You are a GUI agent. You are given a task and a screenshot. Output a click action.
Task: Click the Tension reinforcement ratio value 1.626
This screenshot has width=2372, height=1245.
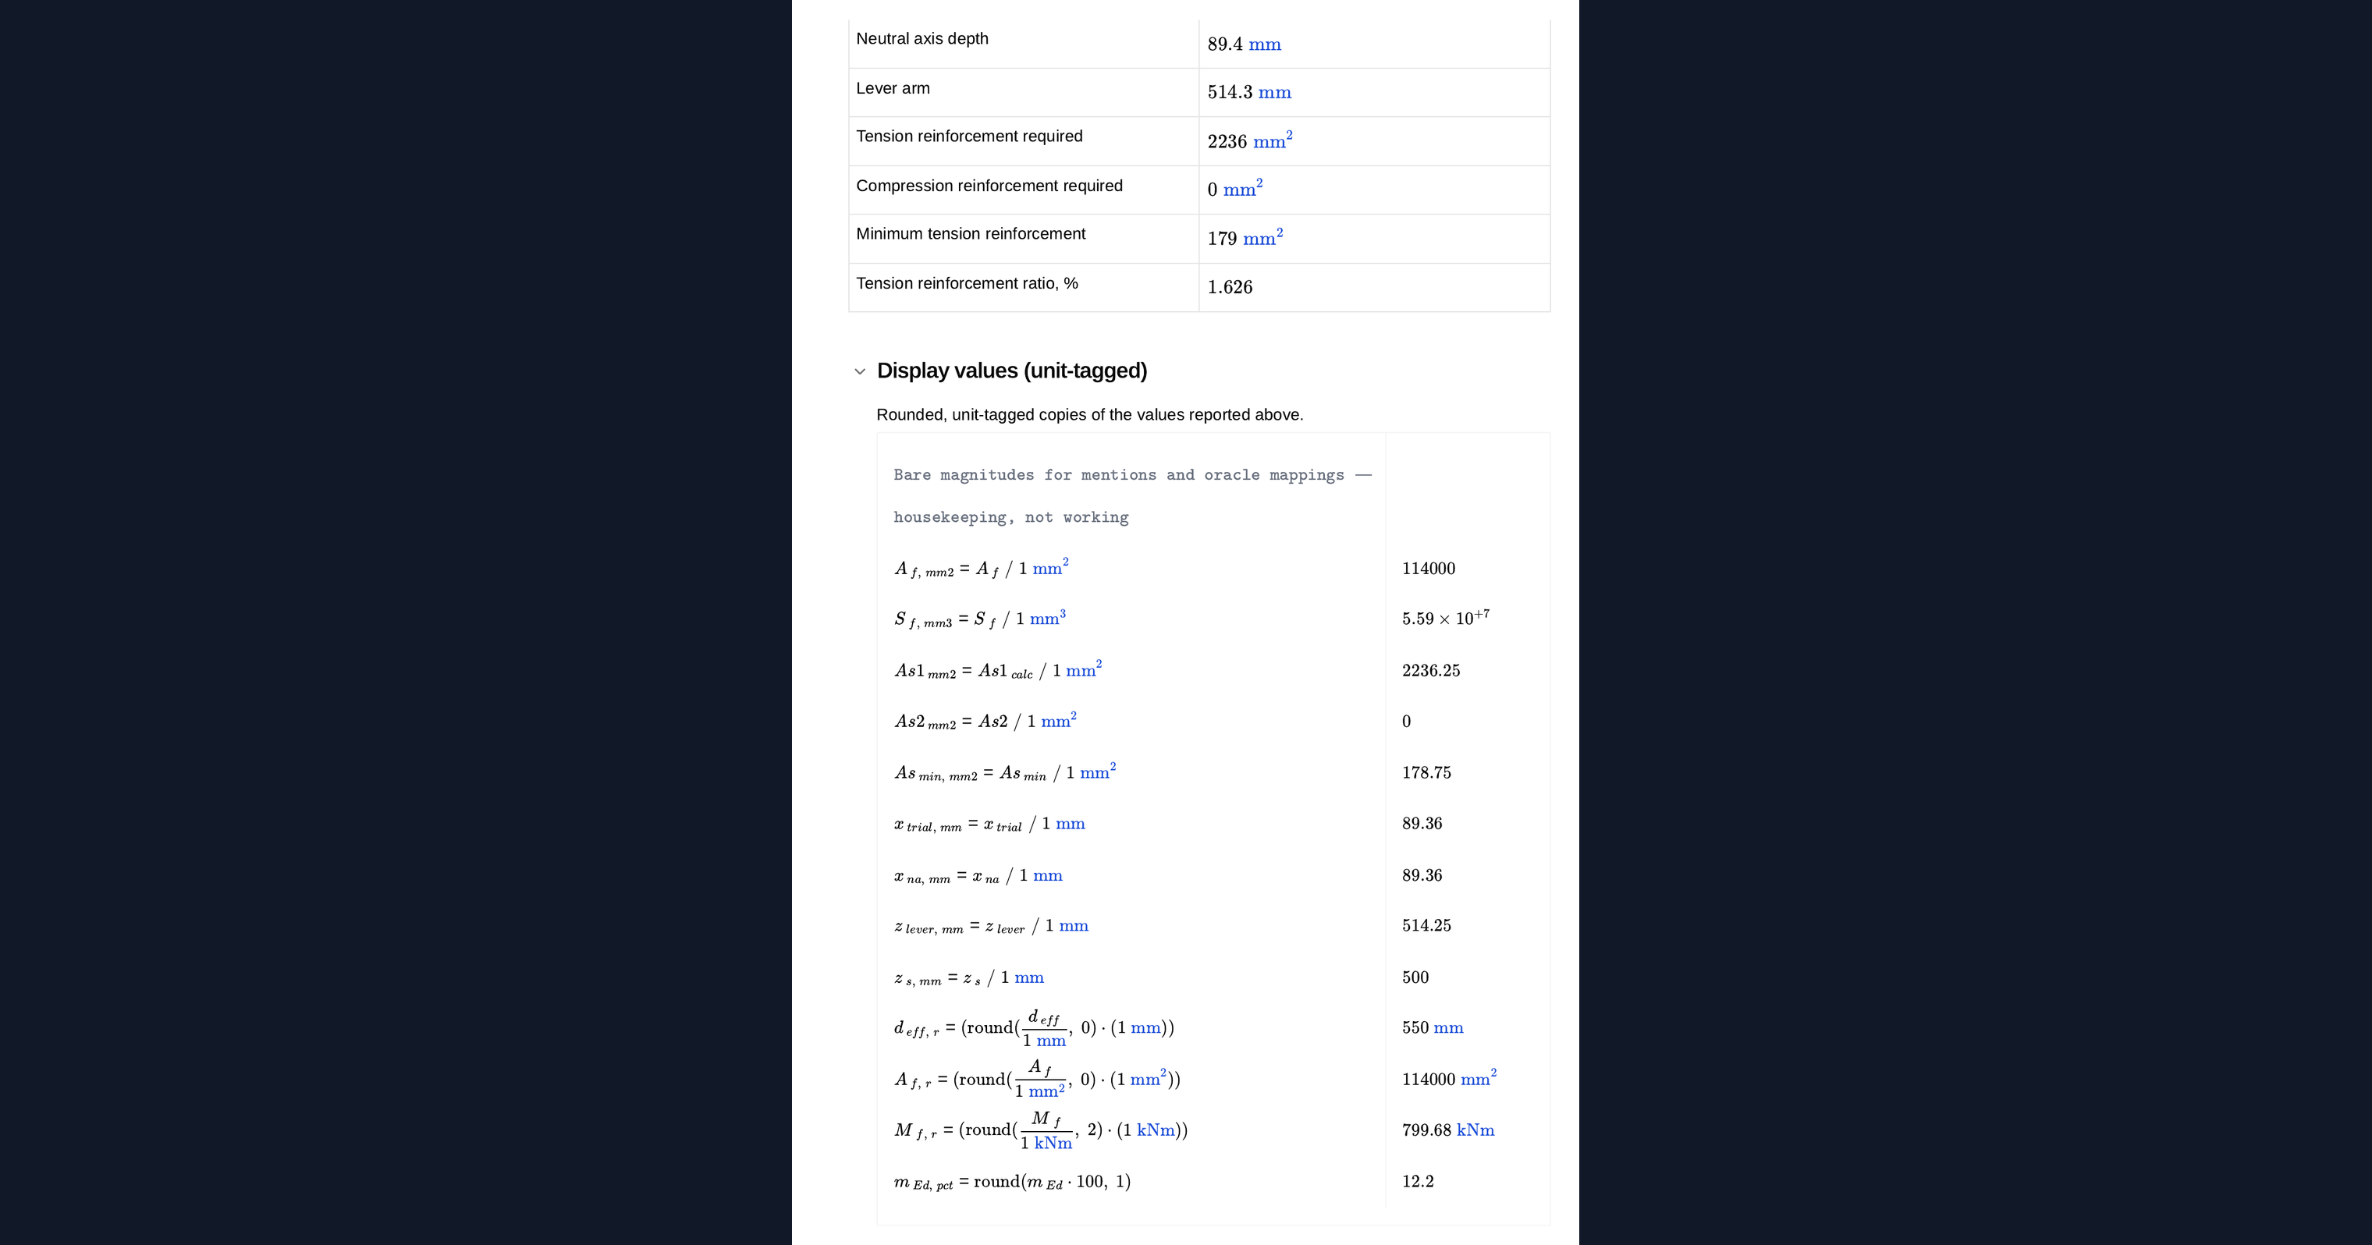coord(1229,287)
